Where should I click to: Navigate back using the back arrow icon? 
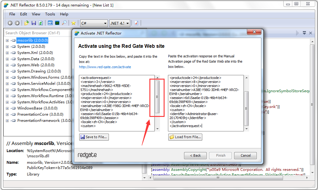(10, 23)
